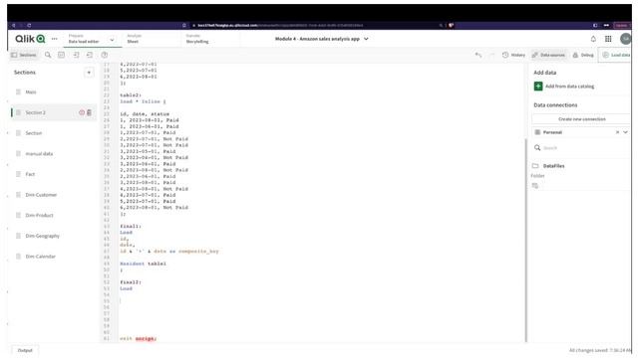Click the Add from data catalog link

(x=569, y=87)
